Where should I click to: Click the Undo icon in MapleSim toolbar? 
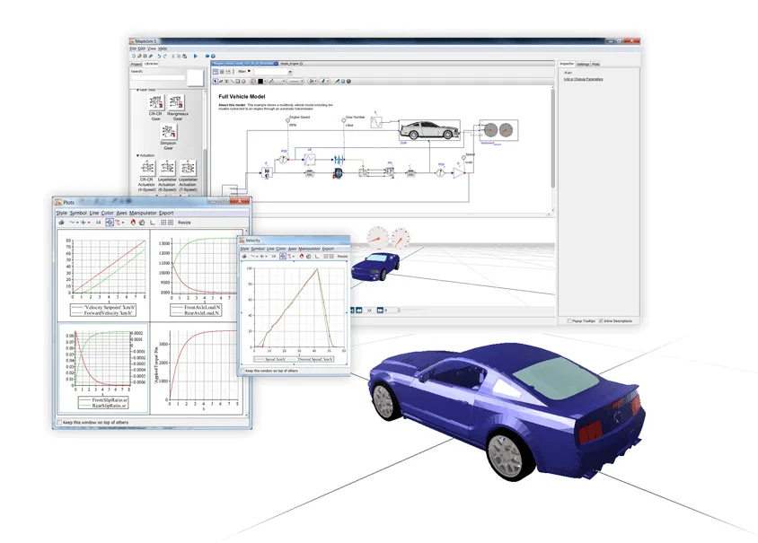(x=158, y=56)
